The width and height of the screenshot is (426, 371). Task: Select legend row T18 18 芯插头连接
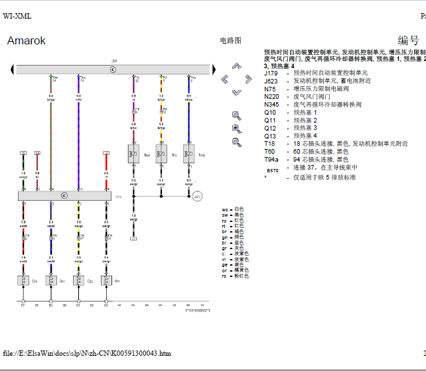pos(336,144)
